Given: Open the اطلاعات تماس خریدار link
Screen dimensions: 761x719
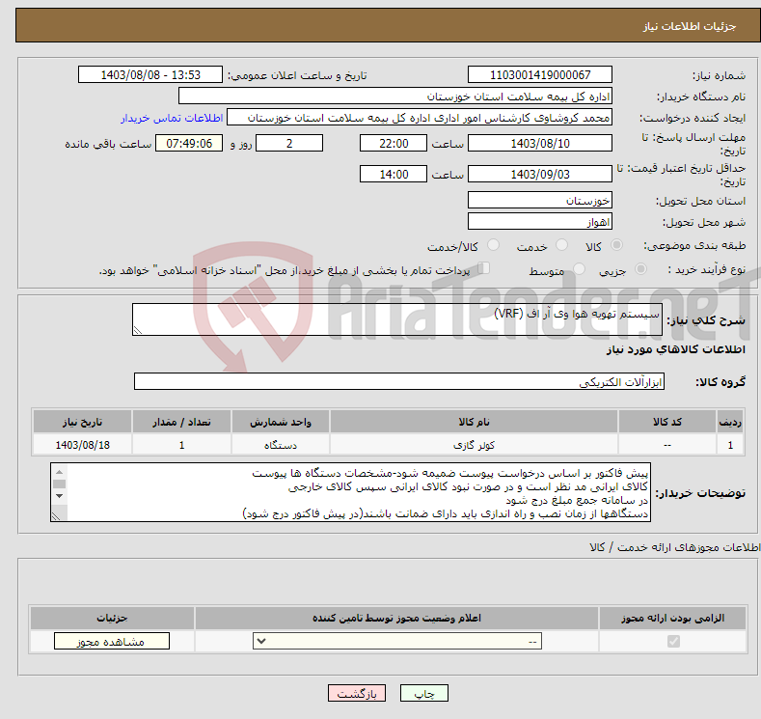Looking at the screenshot, I should pyautogui.click(x=172, y=118).
